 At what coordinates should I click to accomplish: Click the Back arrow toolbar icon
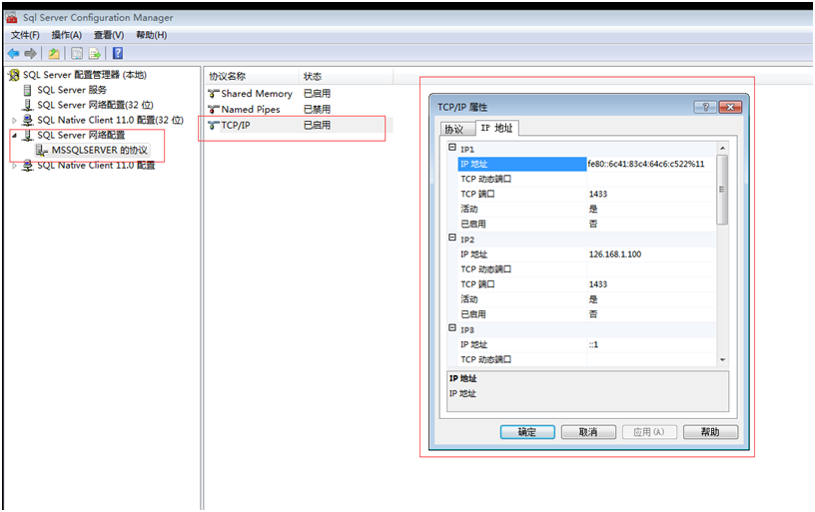[x=13, y=53]
